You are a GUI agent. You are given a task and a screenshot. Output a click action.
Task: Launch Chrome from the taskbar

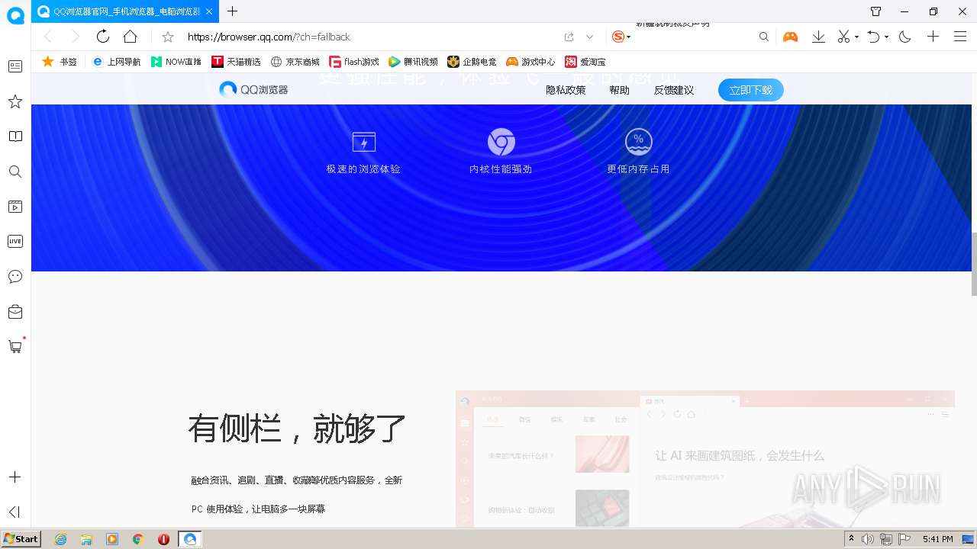point(137,539)
